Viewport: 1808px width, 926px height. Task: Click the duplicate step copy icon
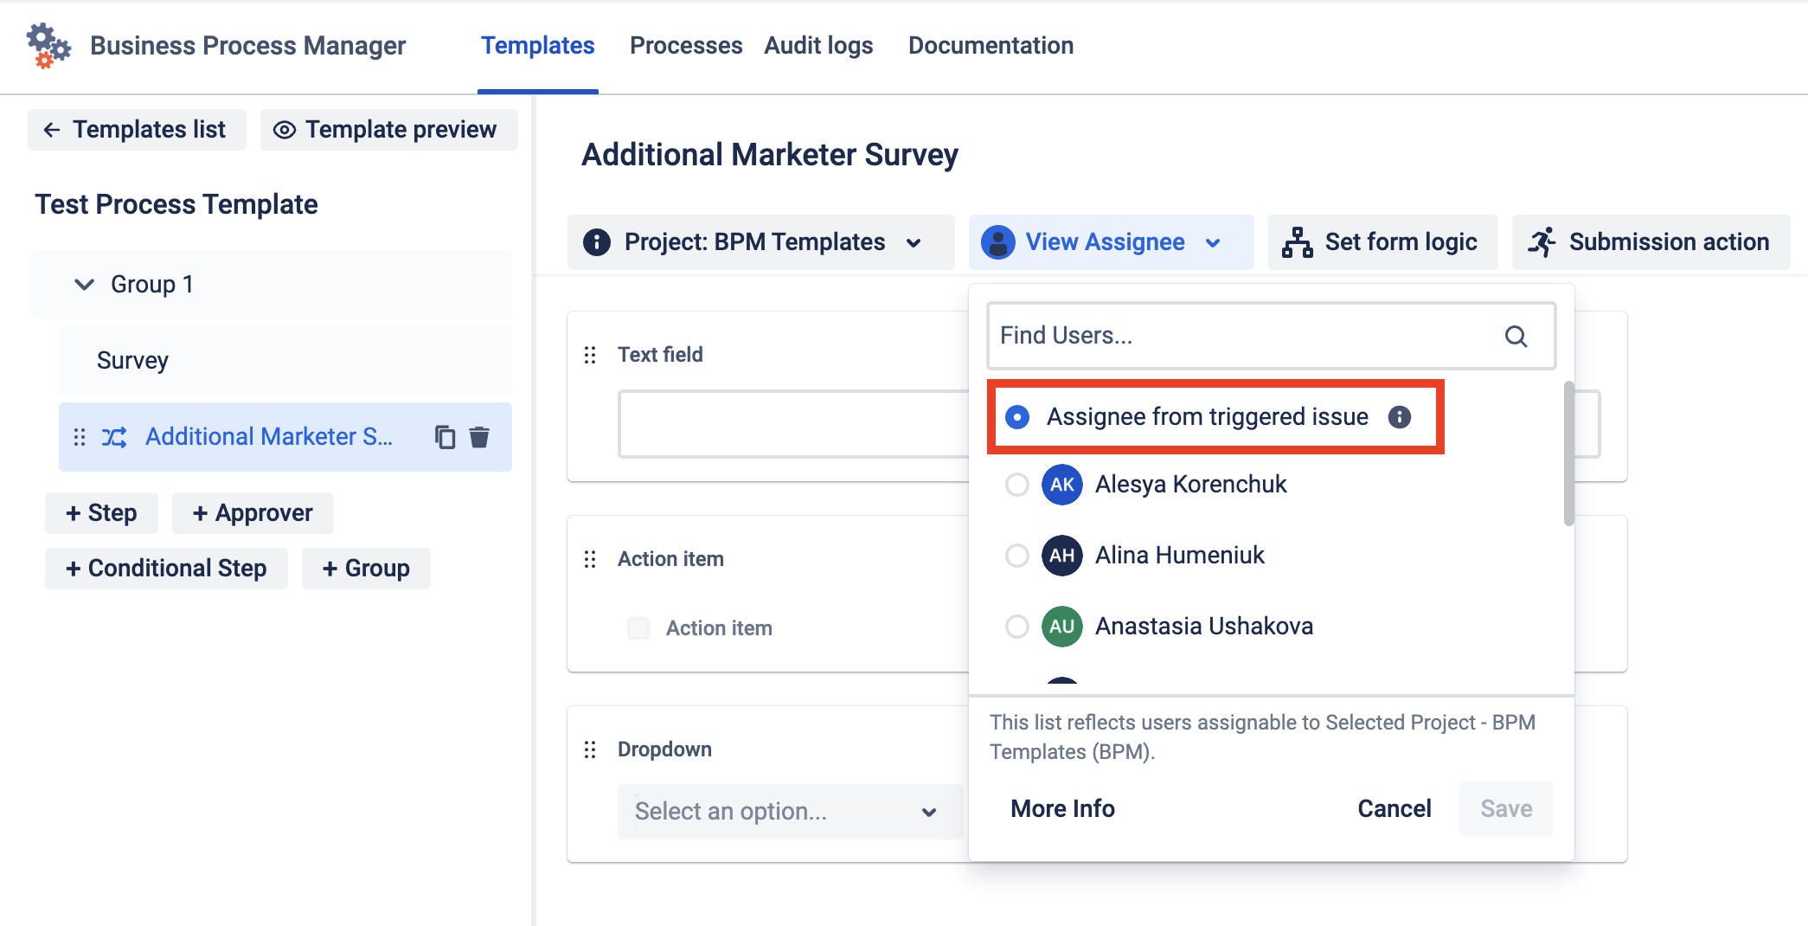(x=445, y=437)
